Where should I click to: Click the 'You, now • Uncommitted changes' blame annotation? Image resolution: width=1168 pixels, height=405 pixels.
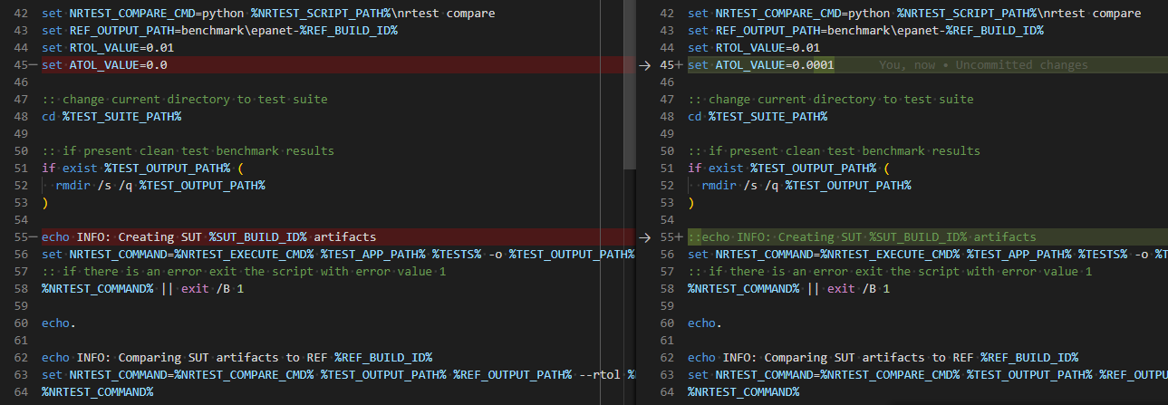983,65
